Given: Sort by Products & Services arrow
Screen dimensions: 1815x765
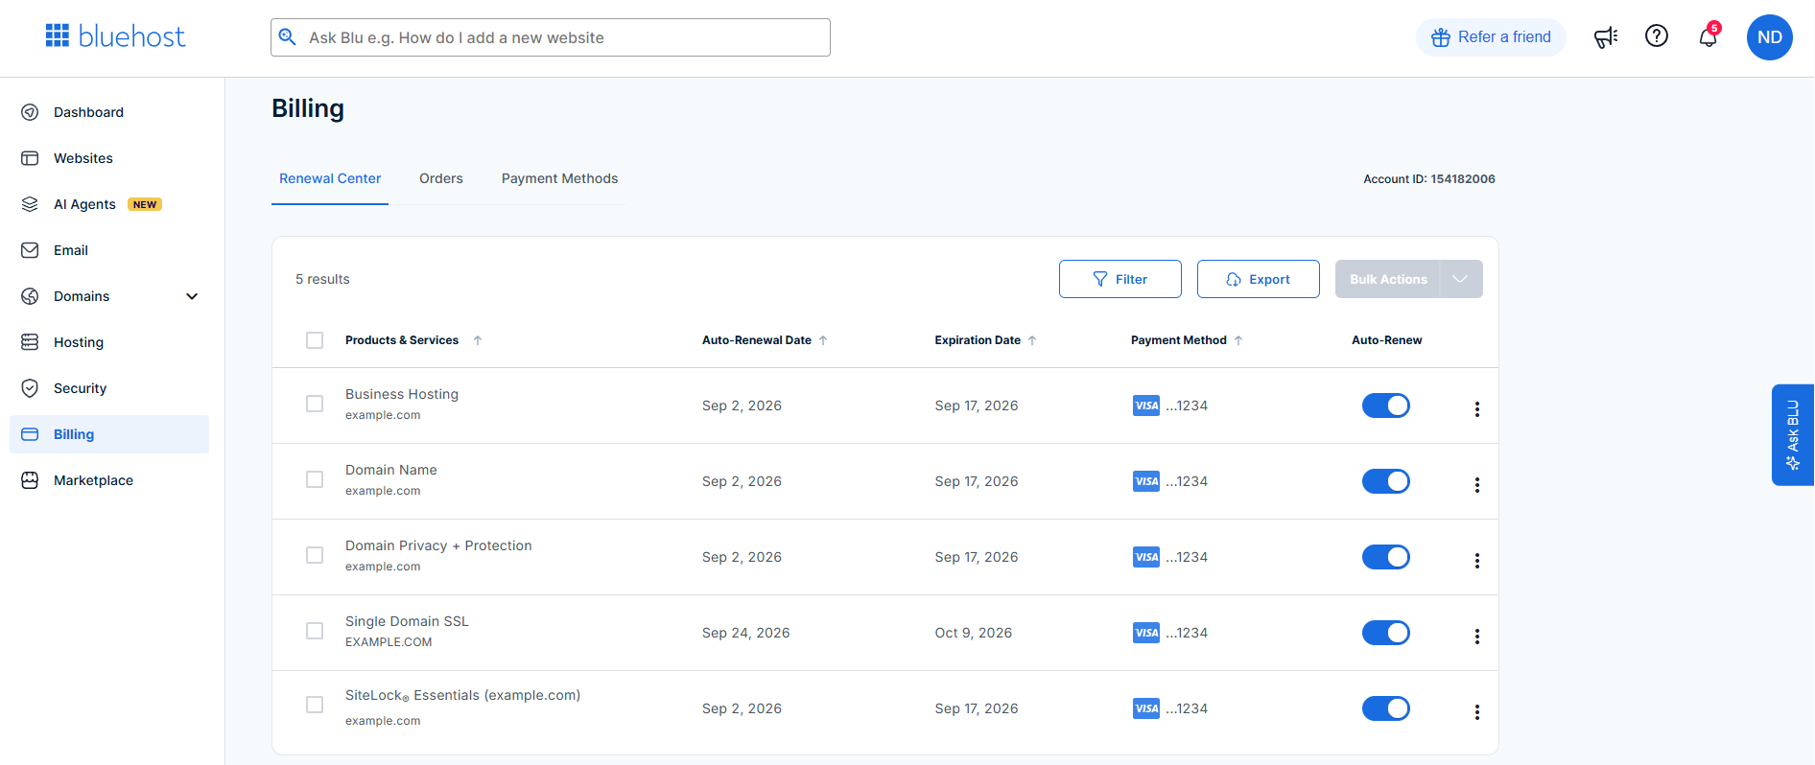Looking at the screenshot, I should click(x=478, y=340).
